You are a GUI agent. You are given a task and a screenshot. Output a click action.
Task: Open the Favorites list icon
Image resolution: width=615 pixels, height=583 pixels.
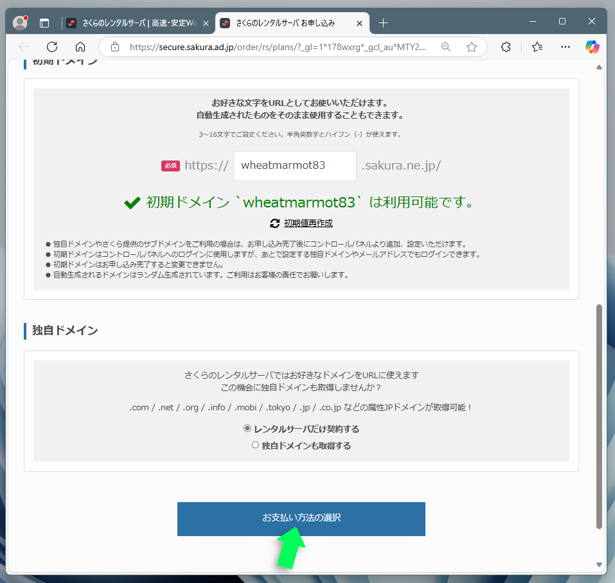(537, 47)
